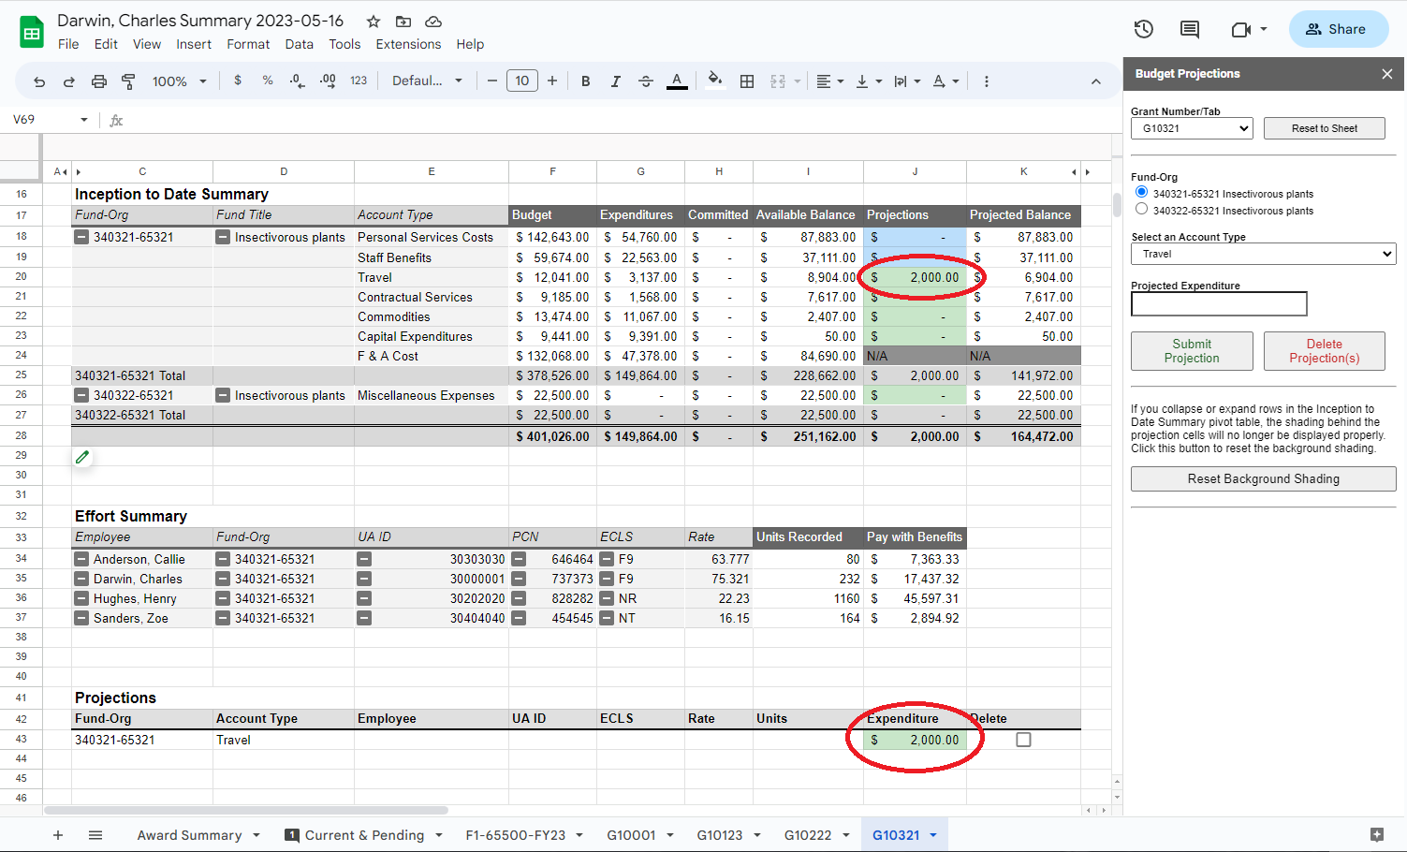Select the 340322-65321 Fund-Org radio button
Image resolution: width=1407 pixels, height=852 pixels.
click(1141, 210)
